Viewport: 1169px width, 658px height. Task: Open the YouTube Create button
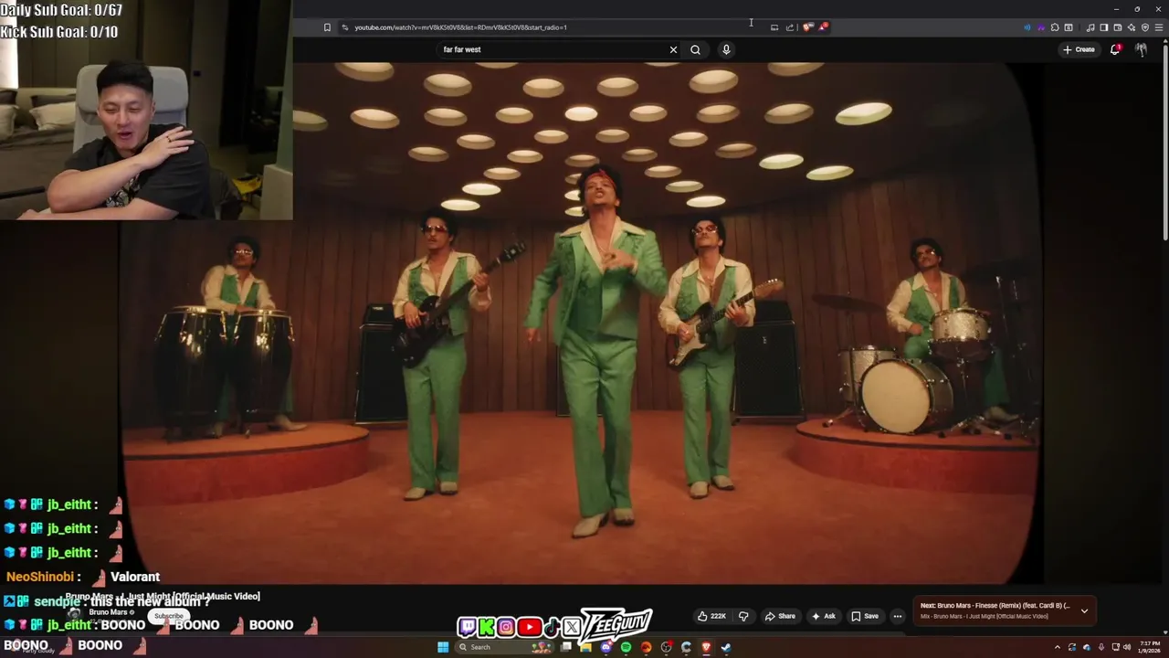(1079, 49)
